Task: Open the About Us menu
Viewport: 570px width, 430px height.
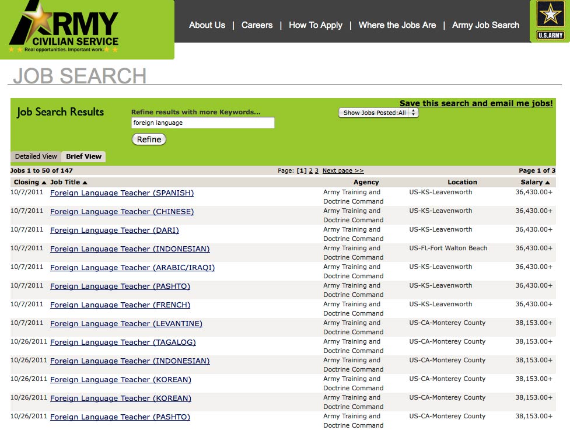Action: 207,25
